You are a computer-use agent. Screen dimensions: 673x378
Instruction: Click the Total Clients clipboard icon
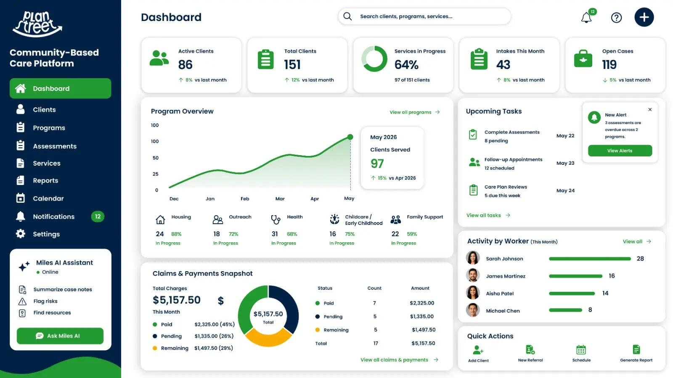265,59
